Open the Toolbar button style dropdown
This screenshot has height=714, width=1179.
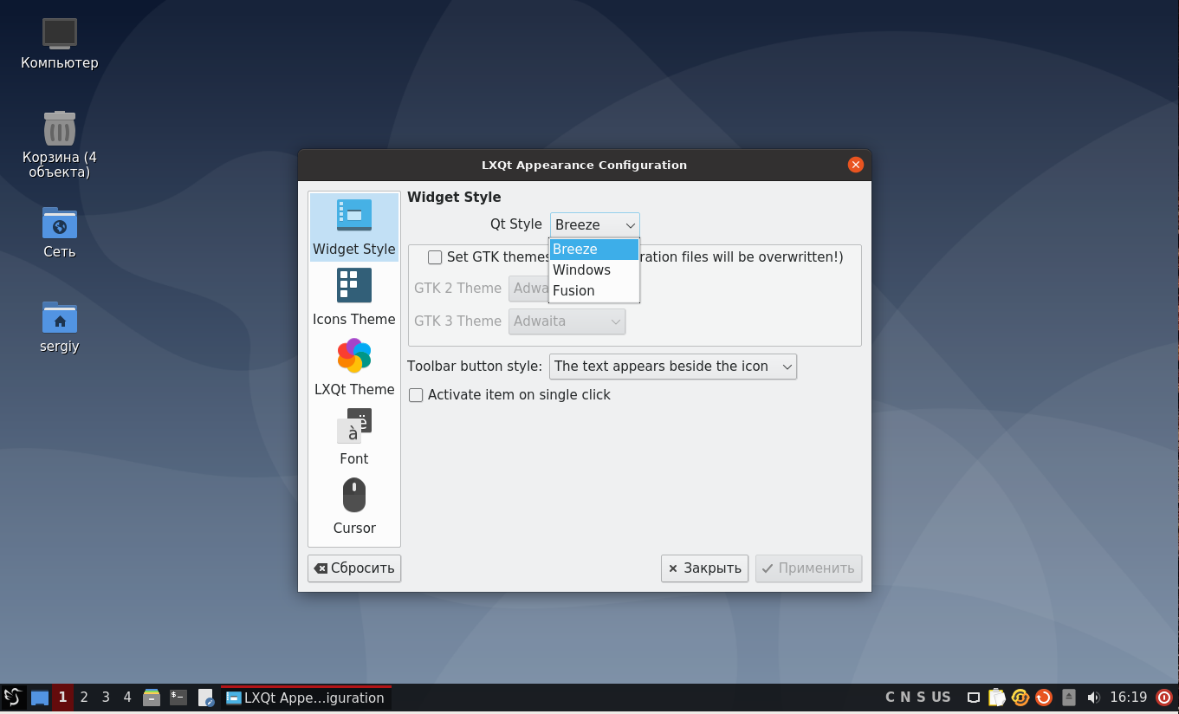click(x=673, y=367)
